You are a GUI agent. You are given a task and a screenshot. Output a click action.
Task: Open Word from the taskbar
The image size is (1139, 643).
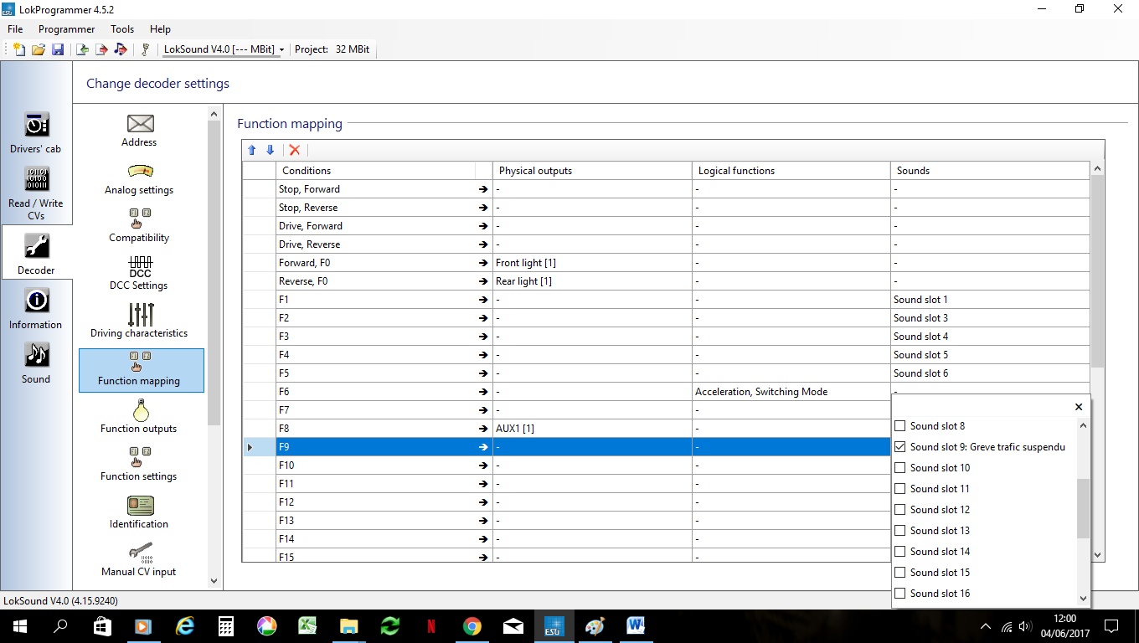tap(636, 626)
